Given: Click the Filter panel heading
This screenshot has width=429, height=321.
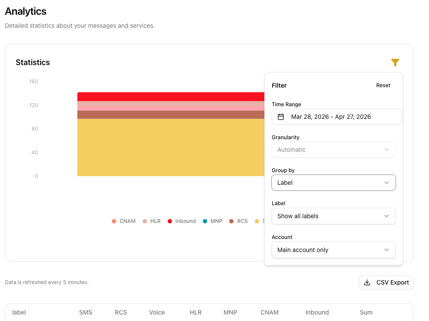Looking at the screenshot, I should 279,85.
